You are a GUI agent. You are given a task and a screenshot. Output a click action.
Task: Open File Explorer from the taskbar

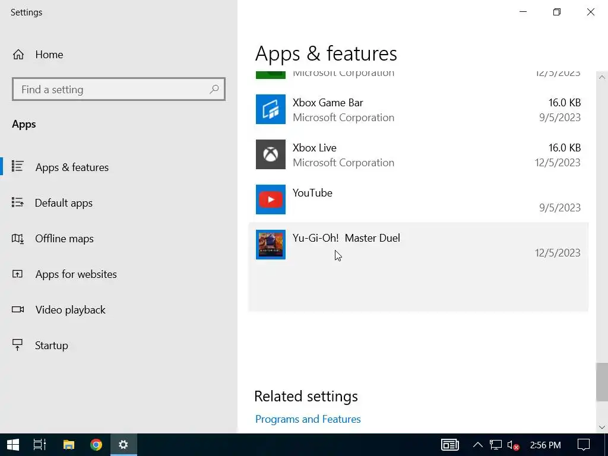69,445
